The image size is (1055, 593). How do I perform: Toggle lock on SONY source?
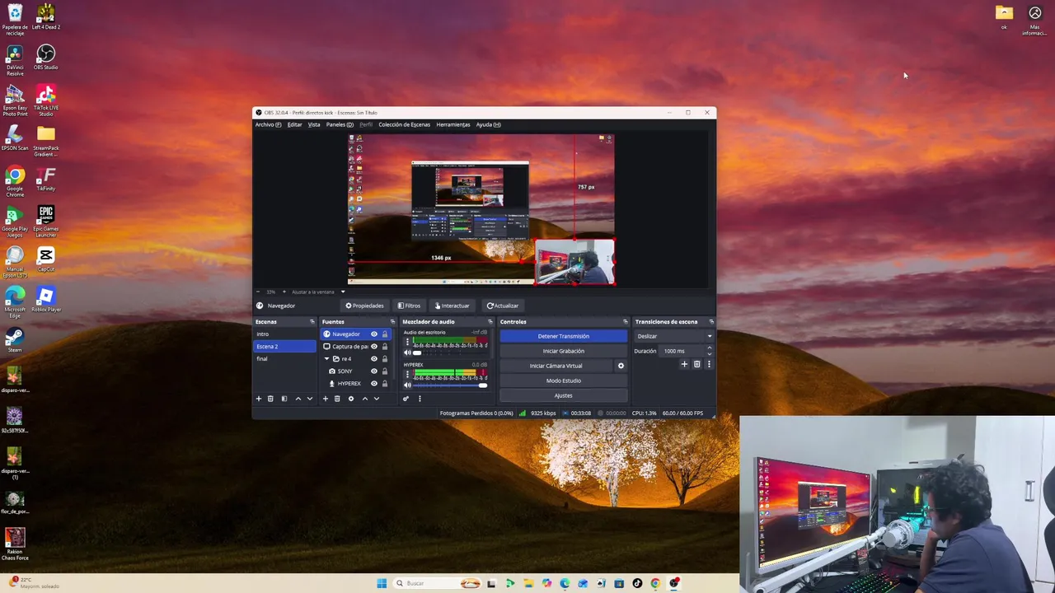point(384,371)
